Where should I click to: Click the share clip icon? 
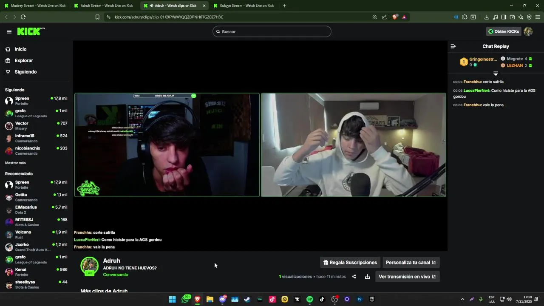tap(354, 277)
